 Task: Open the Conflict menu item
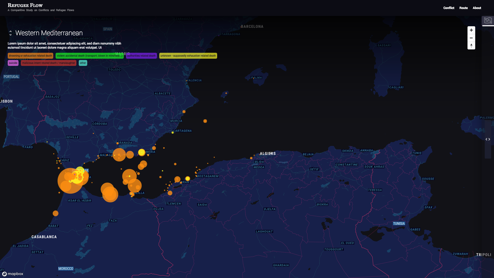coord(449,8)
